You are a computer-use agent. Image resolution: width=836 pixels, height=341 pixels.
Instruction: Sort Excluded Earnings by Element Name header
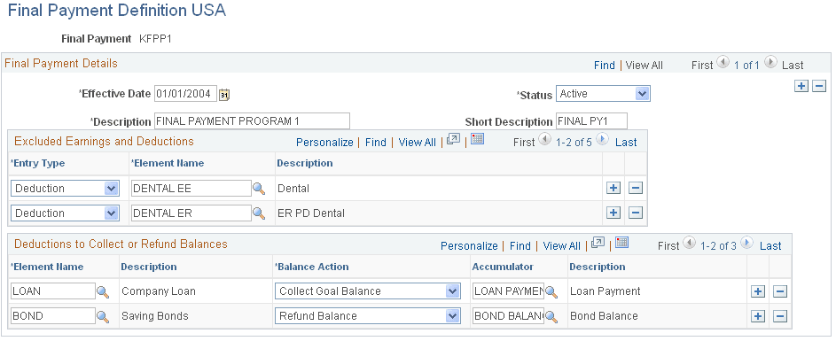point(168,163)
